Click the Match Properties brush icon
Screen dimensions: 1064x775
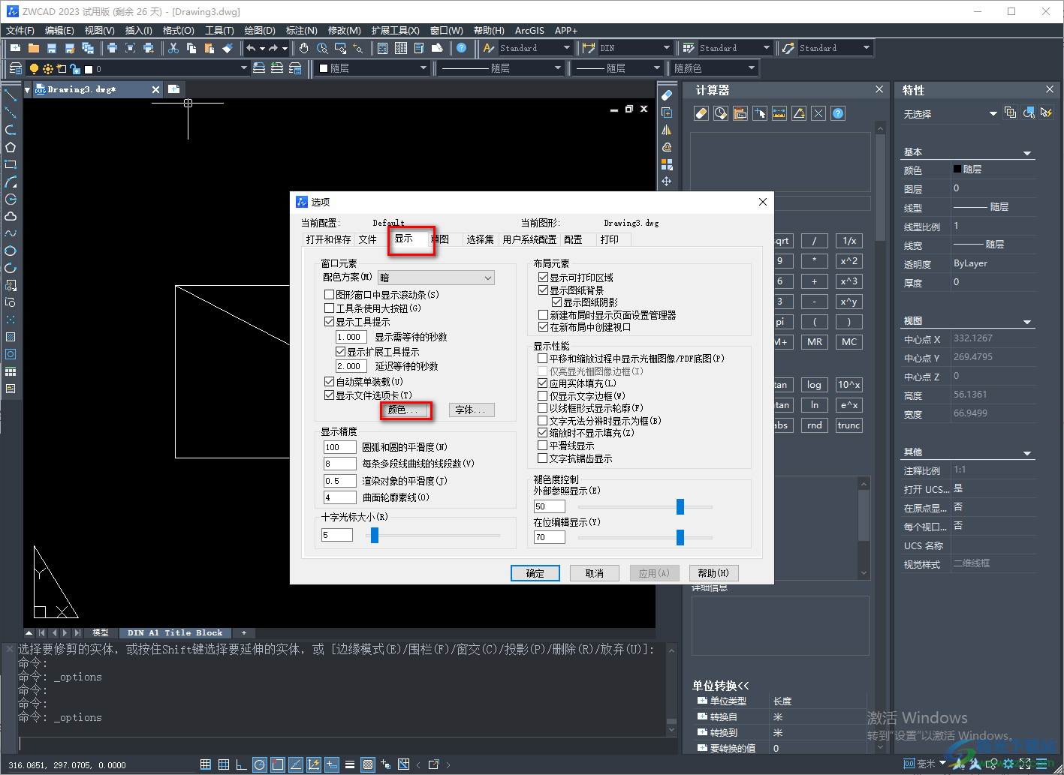pyautogui.click(x=228, y=48)
